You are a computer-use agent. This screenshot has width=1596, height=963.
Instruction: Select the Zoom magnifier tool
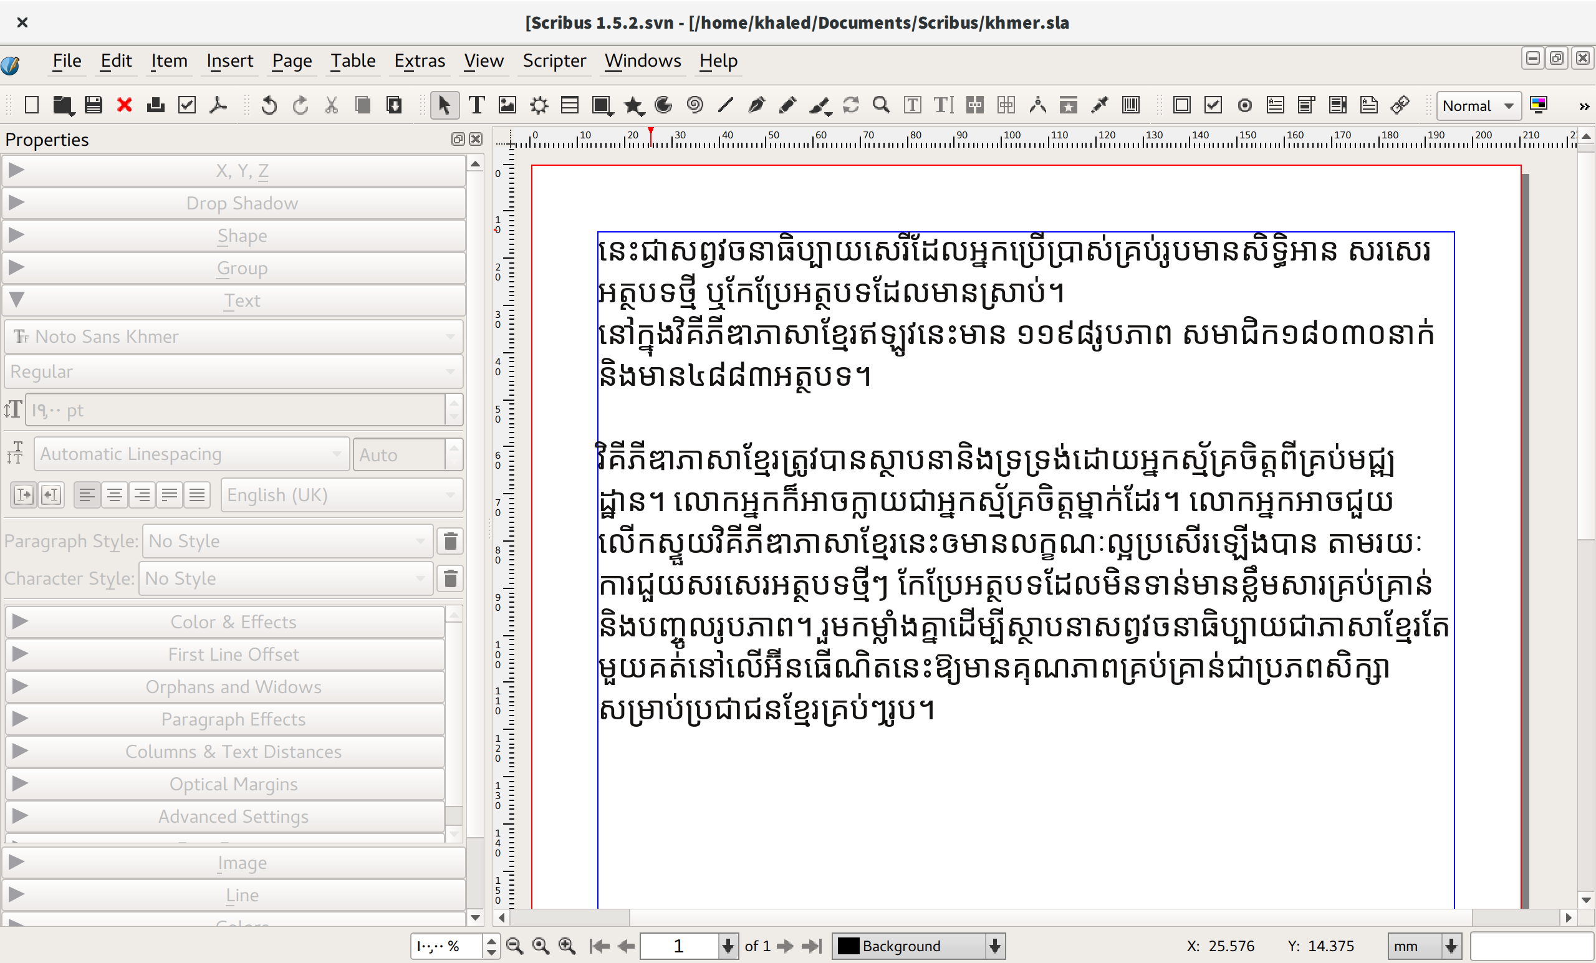point(881,105)
